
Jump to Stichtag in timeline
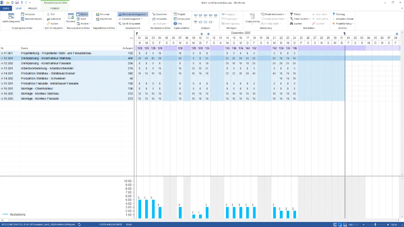(338, 14)
